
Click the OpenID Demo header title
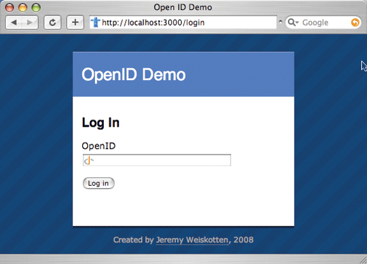coord(133,74)
